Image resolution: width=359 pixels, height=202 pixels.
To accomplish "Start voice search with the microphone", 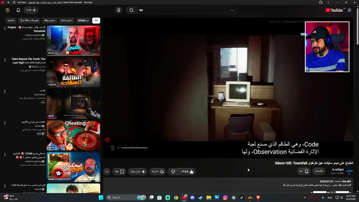I will (x=119, y=10).
